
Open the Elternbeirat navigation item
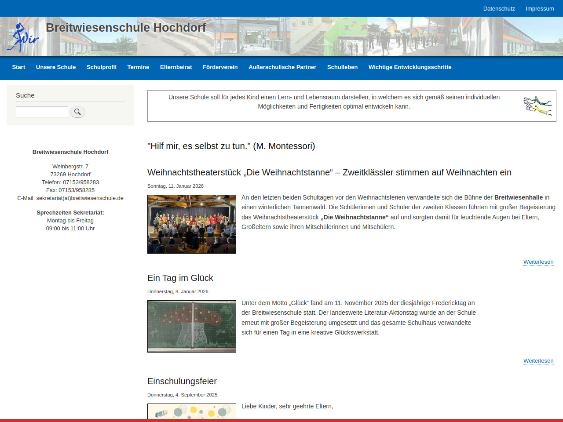point(176,67)
